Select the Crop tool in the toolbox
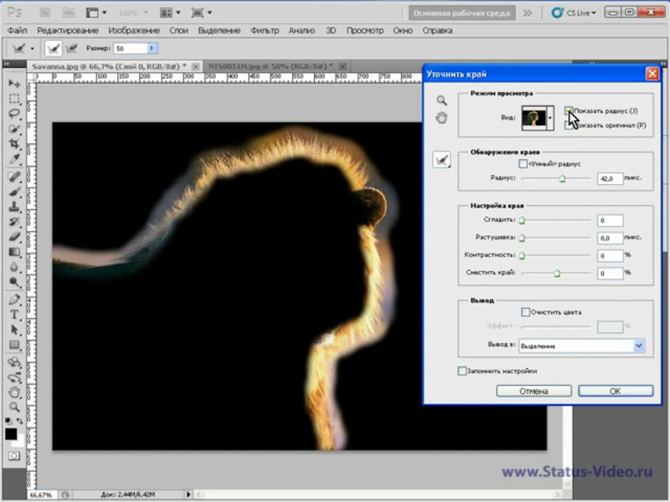Screen dimensions: 670x502 point(13,143)
